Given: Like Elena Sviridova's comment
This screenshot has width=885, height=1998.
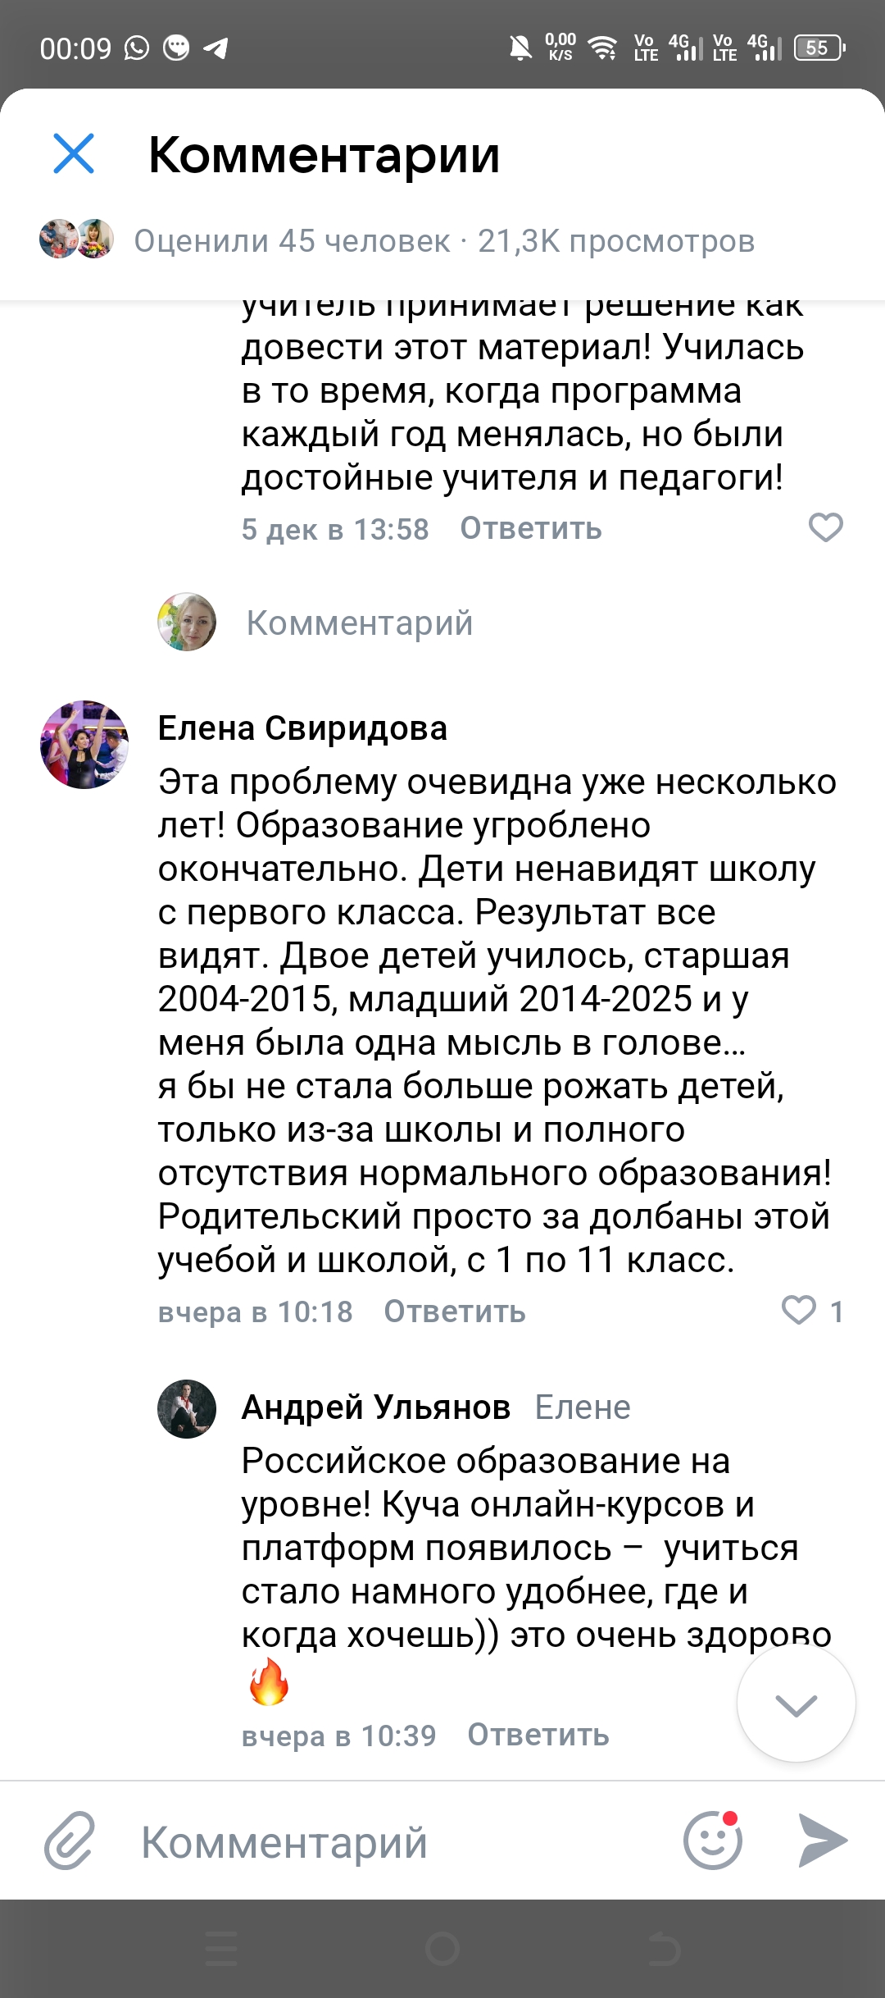Looking at the screenshot, I should [799, 1310].
